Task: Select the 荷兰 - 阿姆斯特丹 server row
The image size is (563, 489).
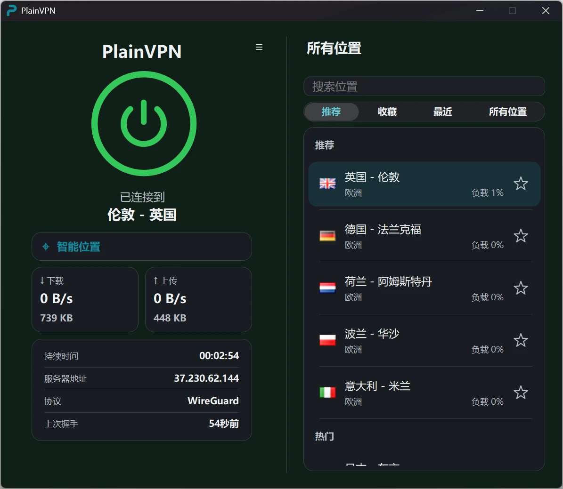Action: [x=424, y=288]
